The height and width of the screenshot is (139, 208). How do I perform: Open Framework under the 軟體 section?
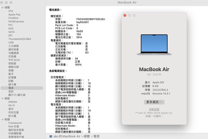15,123
